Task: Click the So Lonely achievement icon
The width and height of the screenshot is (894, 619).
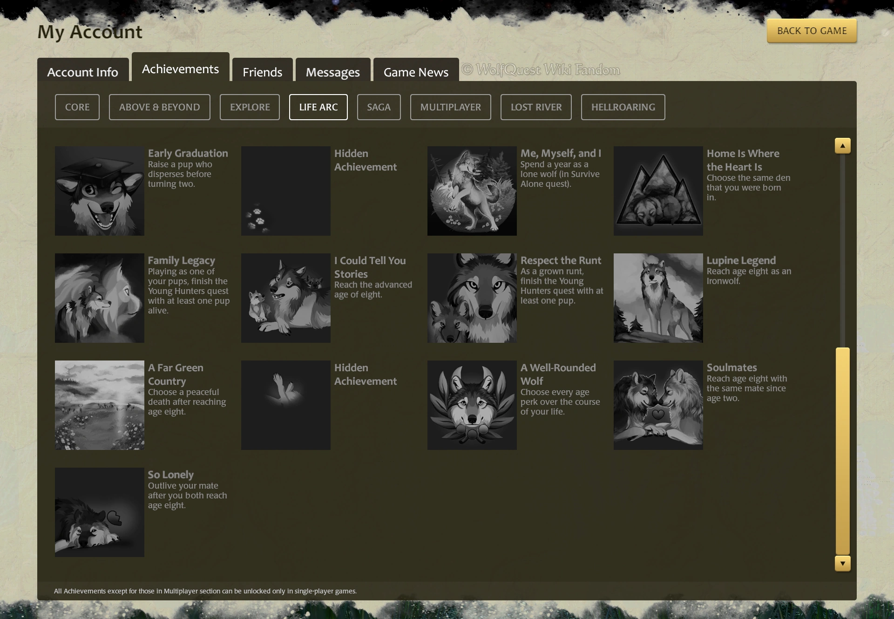Action: coord(99,512)
